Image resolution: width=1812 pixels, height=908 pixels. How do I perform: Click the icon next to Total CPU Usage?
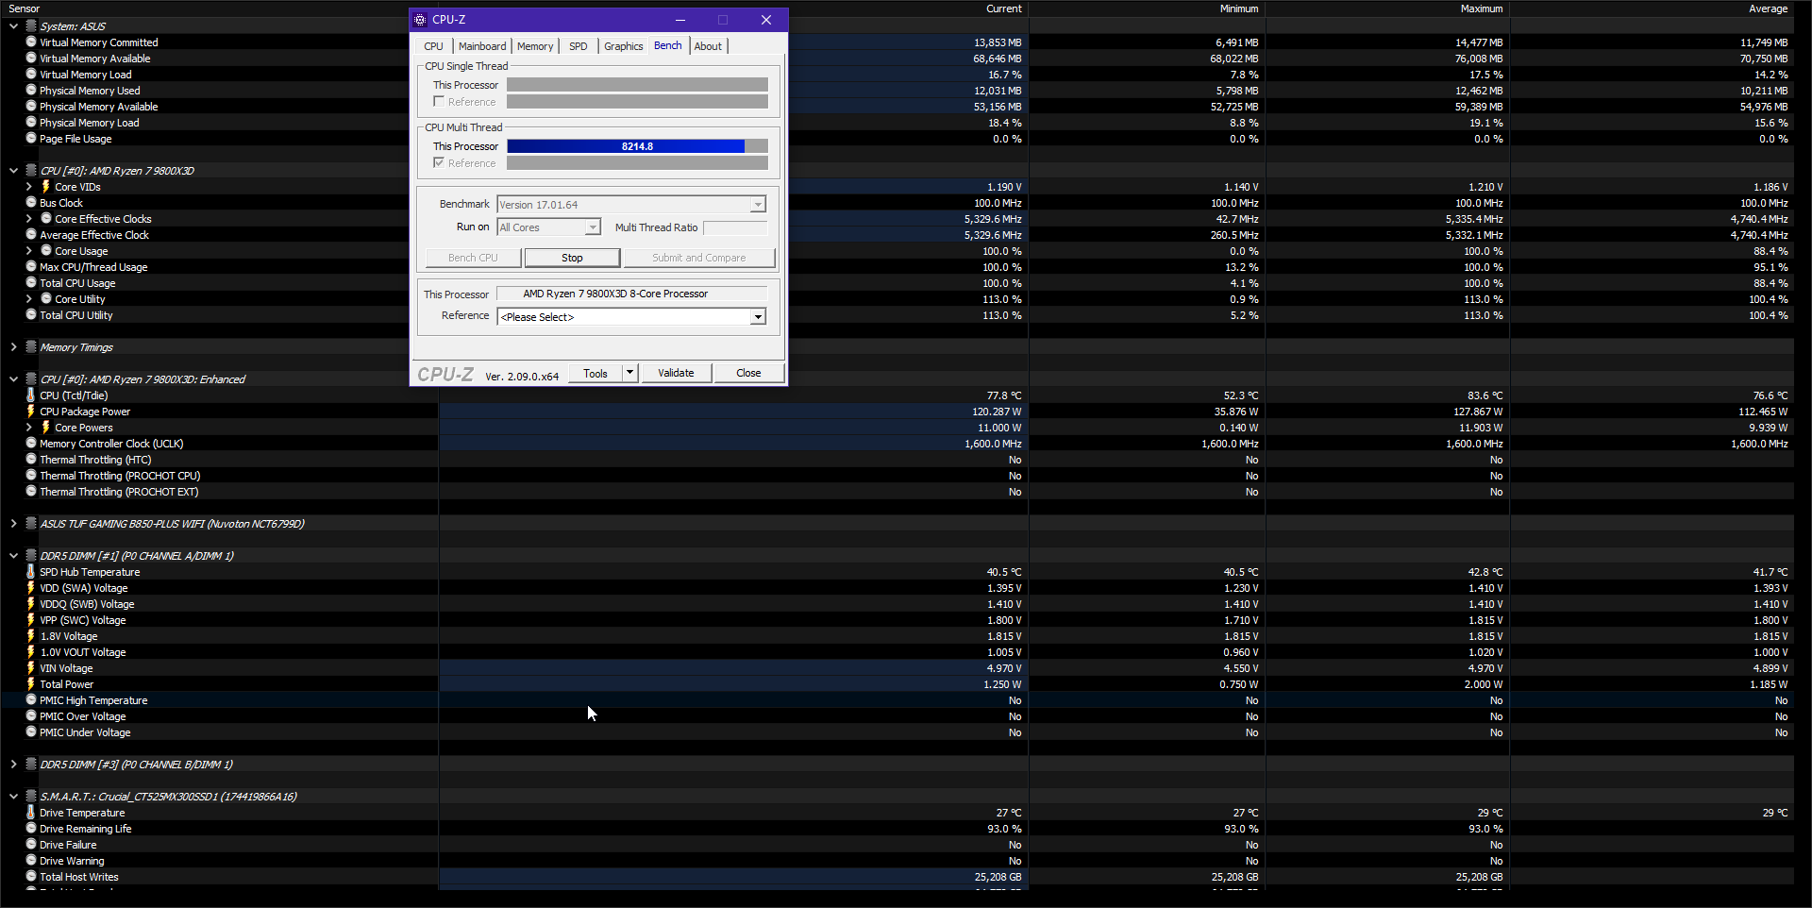(31, 283)
